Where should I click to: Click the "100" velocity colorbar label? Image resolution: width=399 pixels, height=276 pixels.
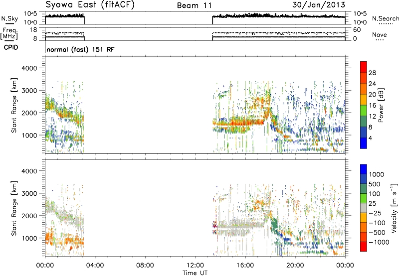click(375, 194)
